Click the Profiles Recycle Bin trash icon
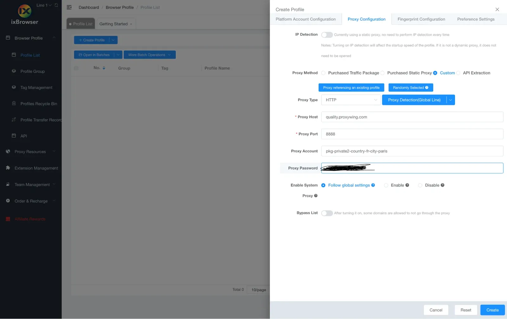Screen dimensions: 507x319 point(14,103)
